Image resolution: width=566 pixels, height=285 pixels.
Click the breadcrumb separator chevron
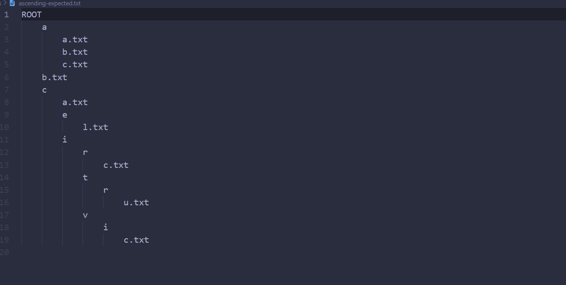[x=5, y=3]
